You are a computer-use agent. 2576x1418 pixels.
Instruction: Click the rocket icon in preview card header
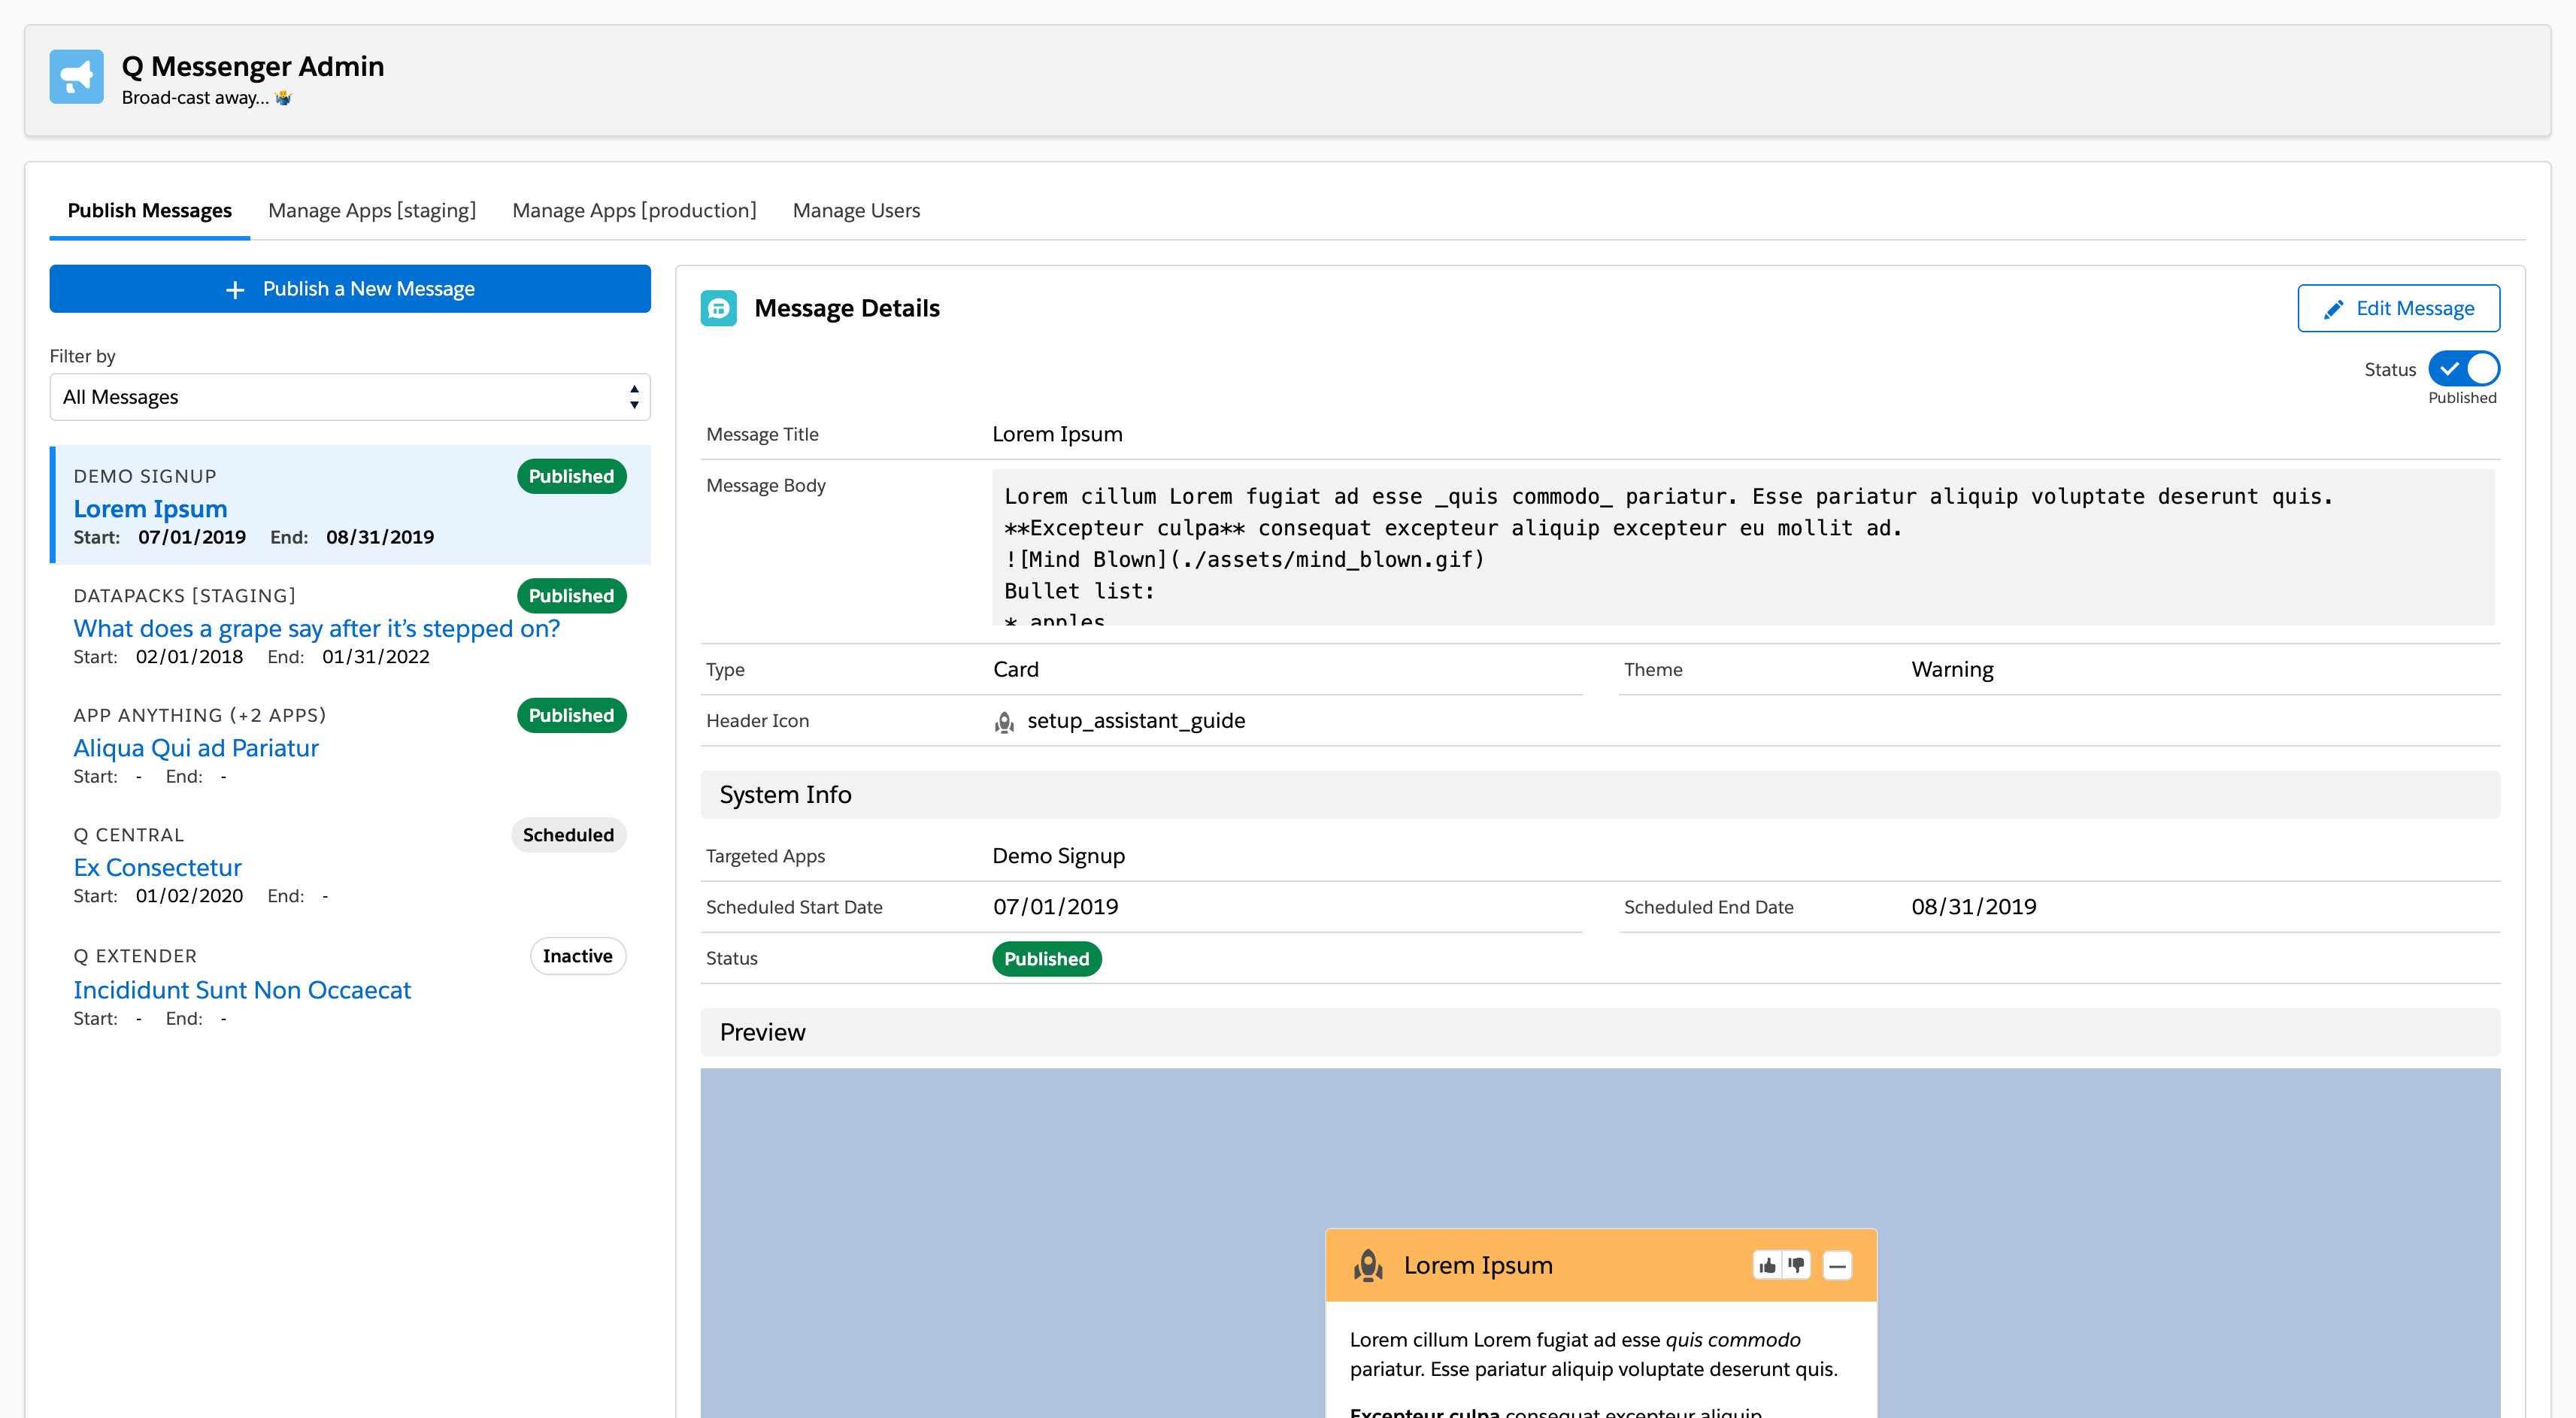pyautogui.click(x=1367, y=1265)
